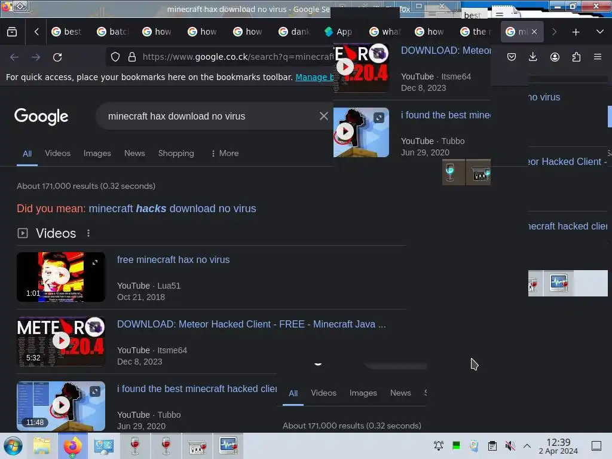Viewport: 612px width, 459px height.
Task: Focus the URL address bar
Action: 238,57
